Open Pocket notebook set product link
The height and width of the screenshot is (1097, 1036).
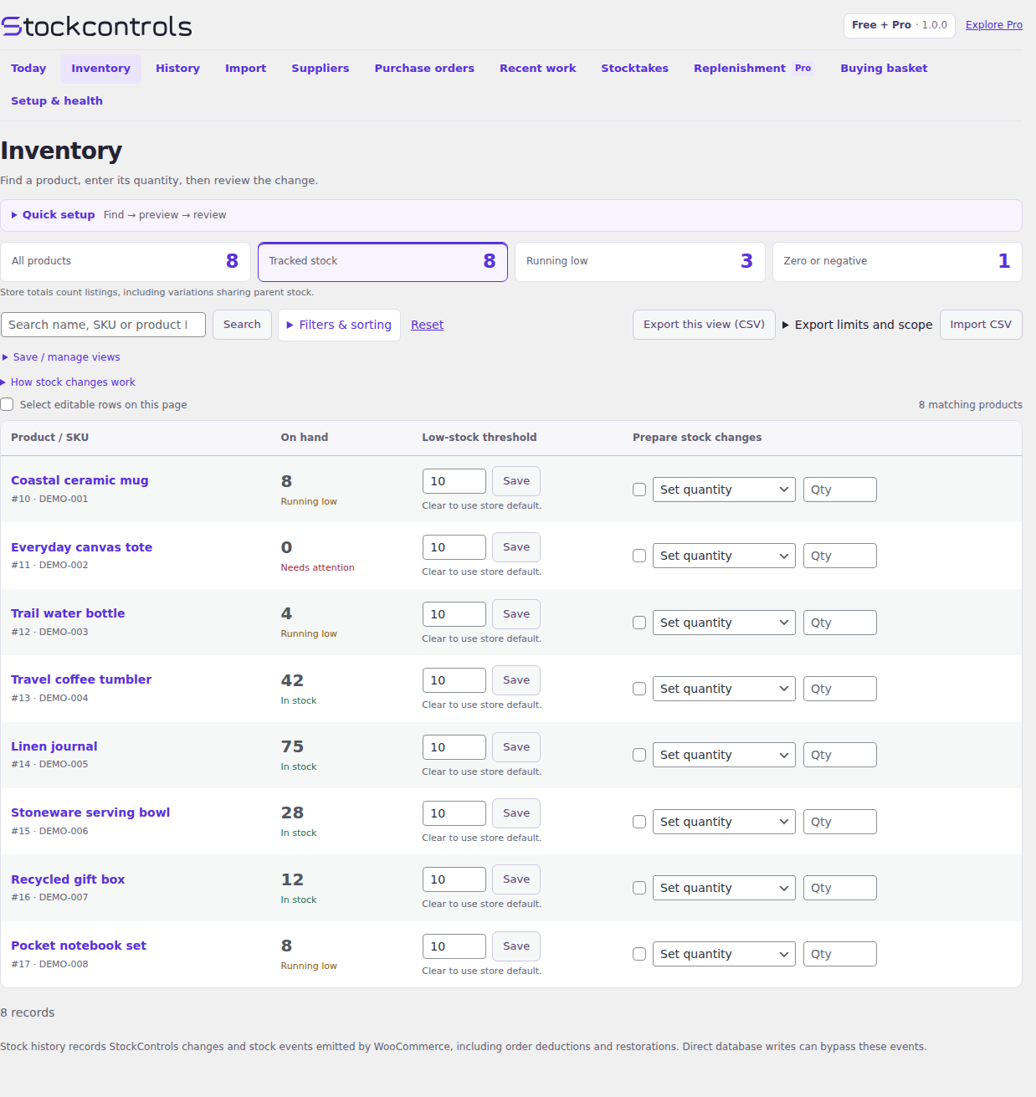coord(79,946)
